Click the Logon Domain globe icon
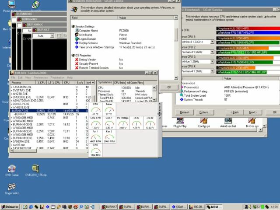The width and height of the screenshot is (280, 210). click(77, 39)
